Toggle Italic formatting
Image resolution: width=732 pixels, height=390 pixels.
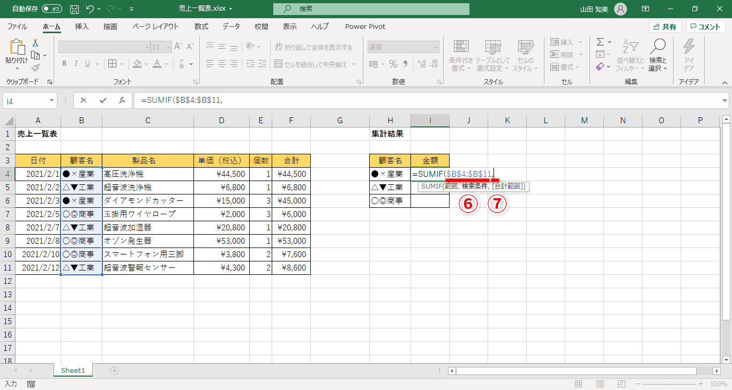tap(77, 64)
